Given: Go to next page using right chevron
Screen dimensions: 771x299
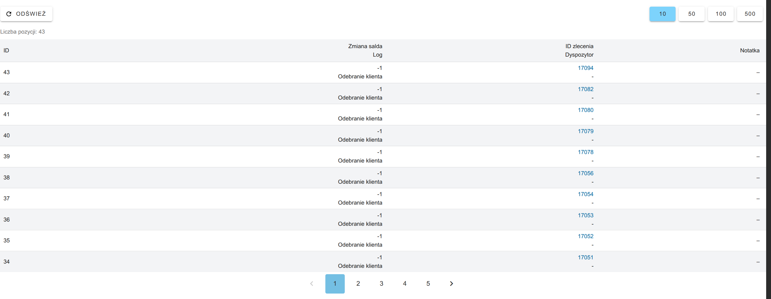Looking at the screenshot, I should click(x=451, y=284).
